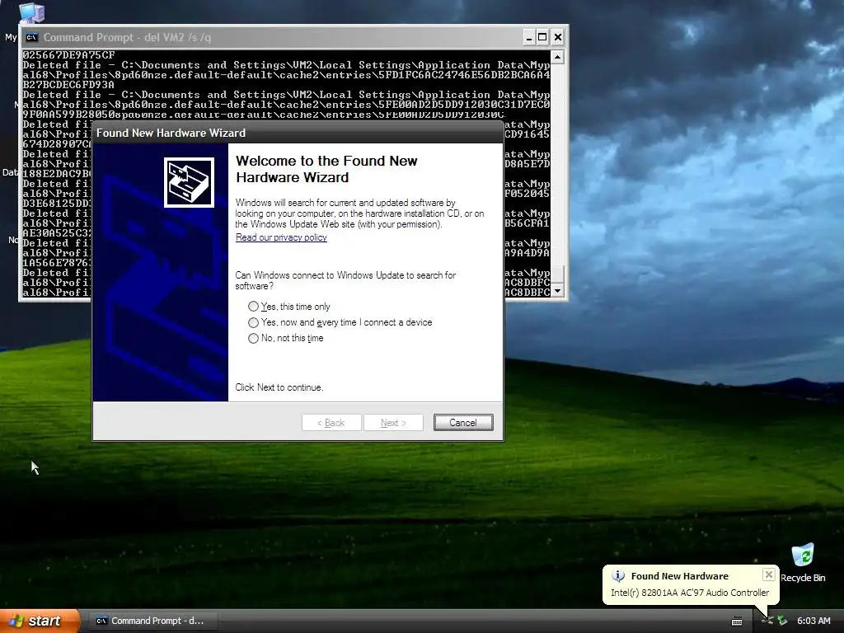The width and height of the screenshot is (844, 633).
Task: Click the "Welcome to the Found New Hardware Wizard" heading
Action: 326,169
